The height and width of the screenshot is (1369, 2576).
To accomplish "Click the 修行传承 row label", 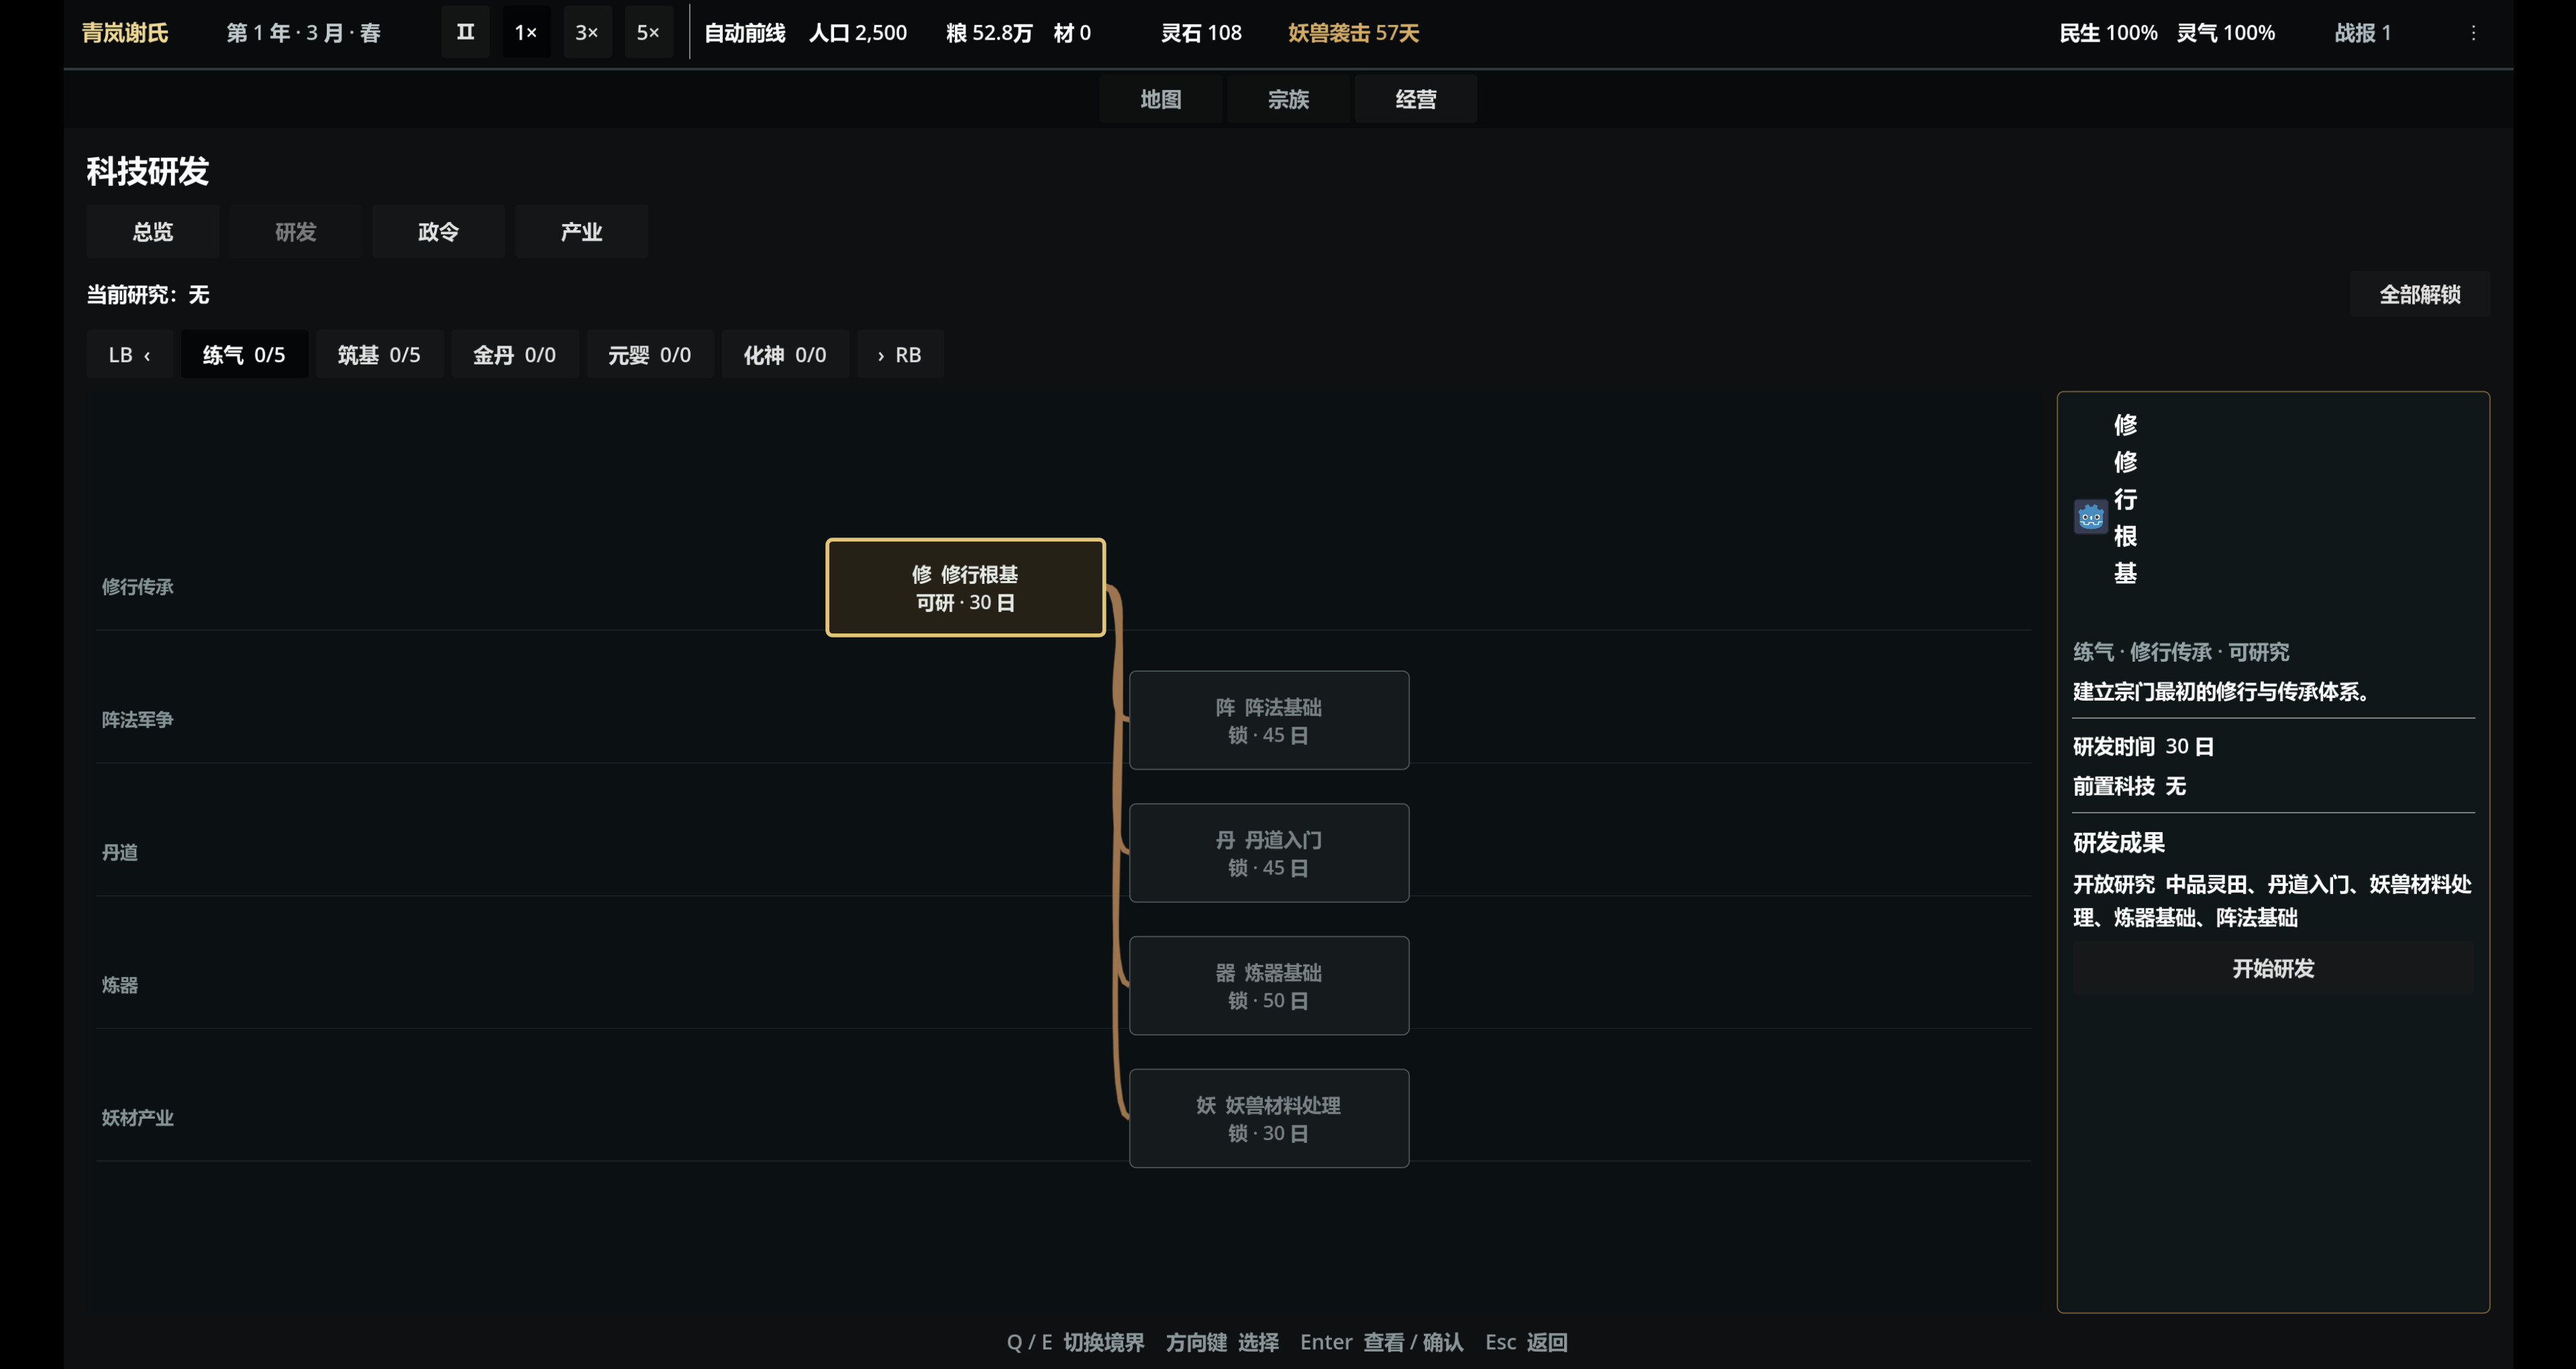I will pos(138,587).
